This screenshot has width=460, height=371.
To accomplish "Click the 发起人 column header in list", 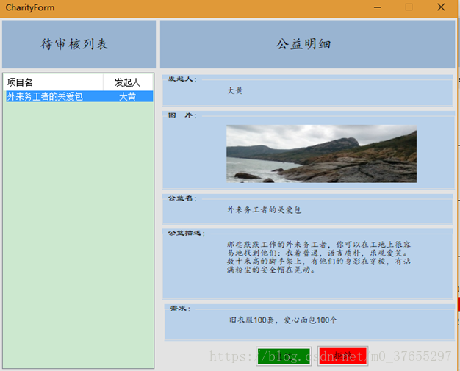I will (x=128, y=82).
